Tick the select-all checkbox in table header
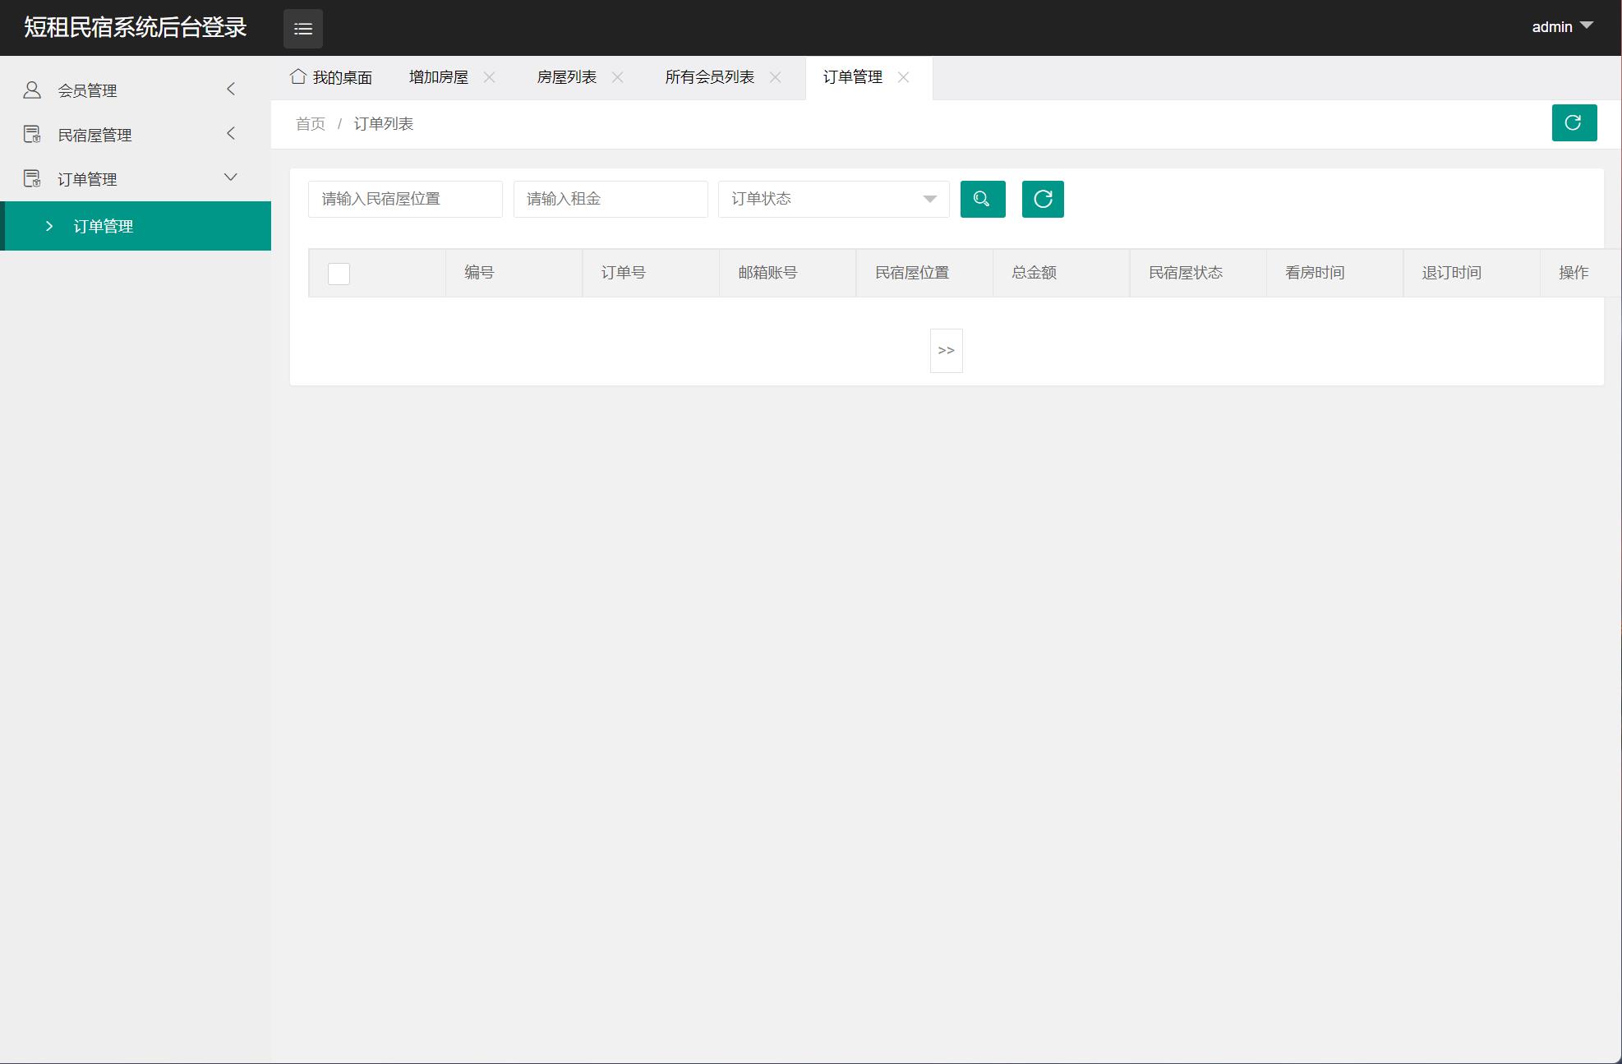Image resolution: width=1622 pixels, height=1064 pixels. click(x=339, y=274)
